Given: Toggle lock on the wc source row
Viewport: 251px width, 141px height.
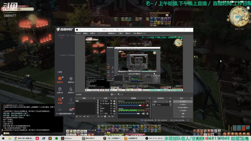Looking at the screenshot, I should [114, 106].
